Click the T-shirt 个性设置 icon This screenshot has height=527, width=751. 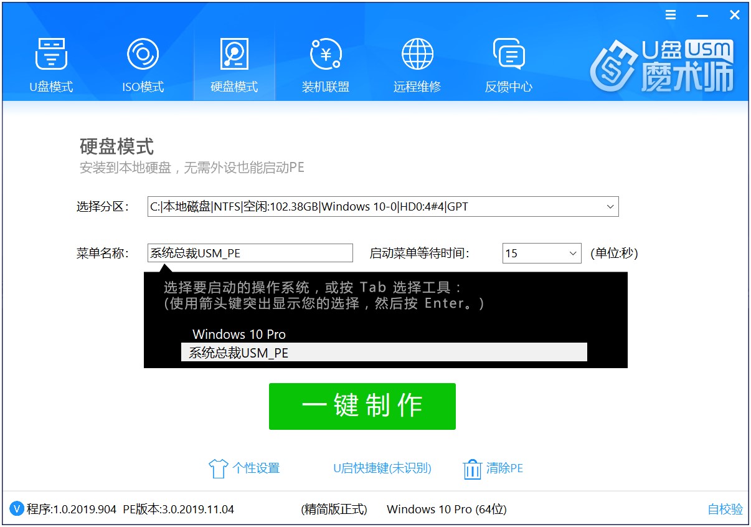[x=217, y=468]
